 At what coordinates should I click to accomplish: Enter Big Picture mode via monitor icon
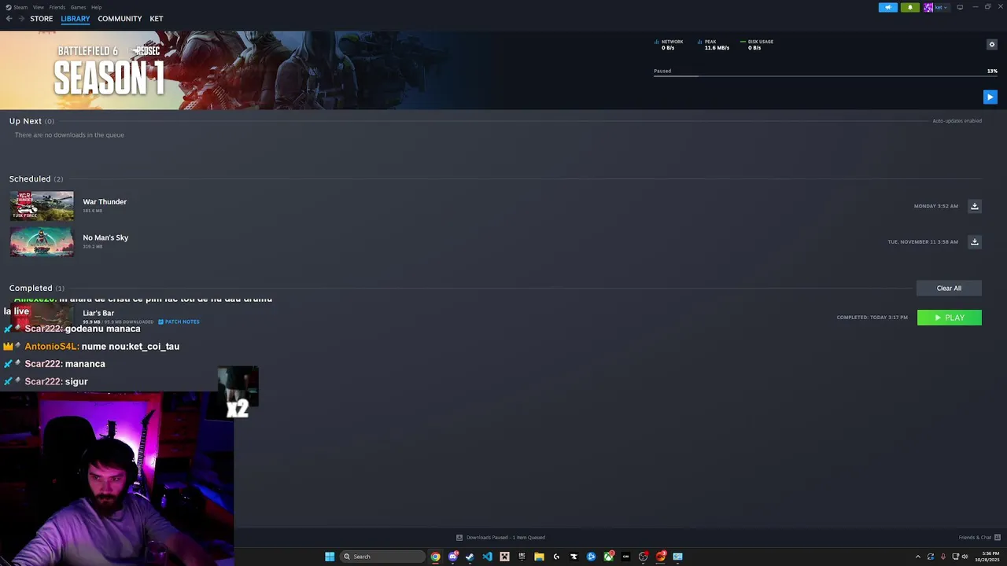pos(960,7)
